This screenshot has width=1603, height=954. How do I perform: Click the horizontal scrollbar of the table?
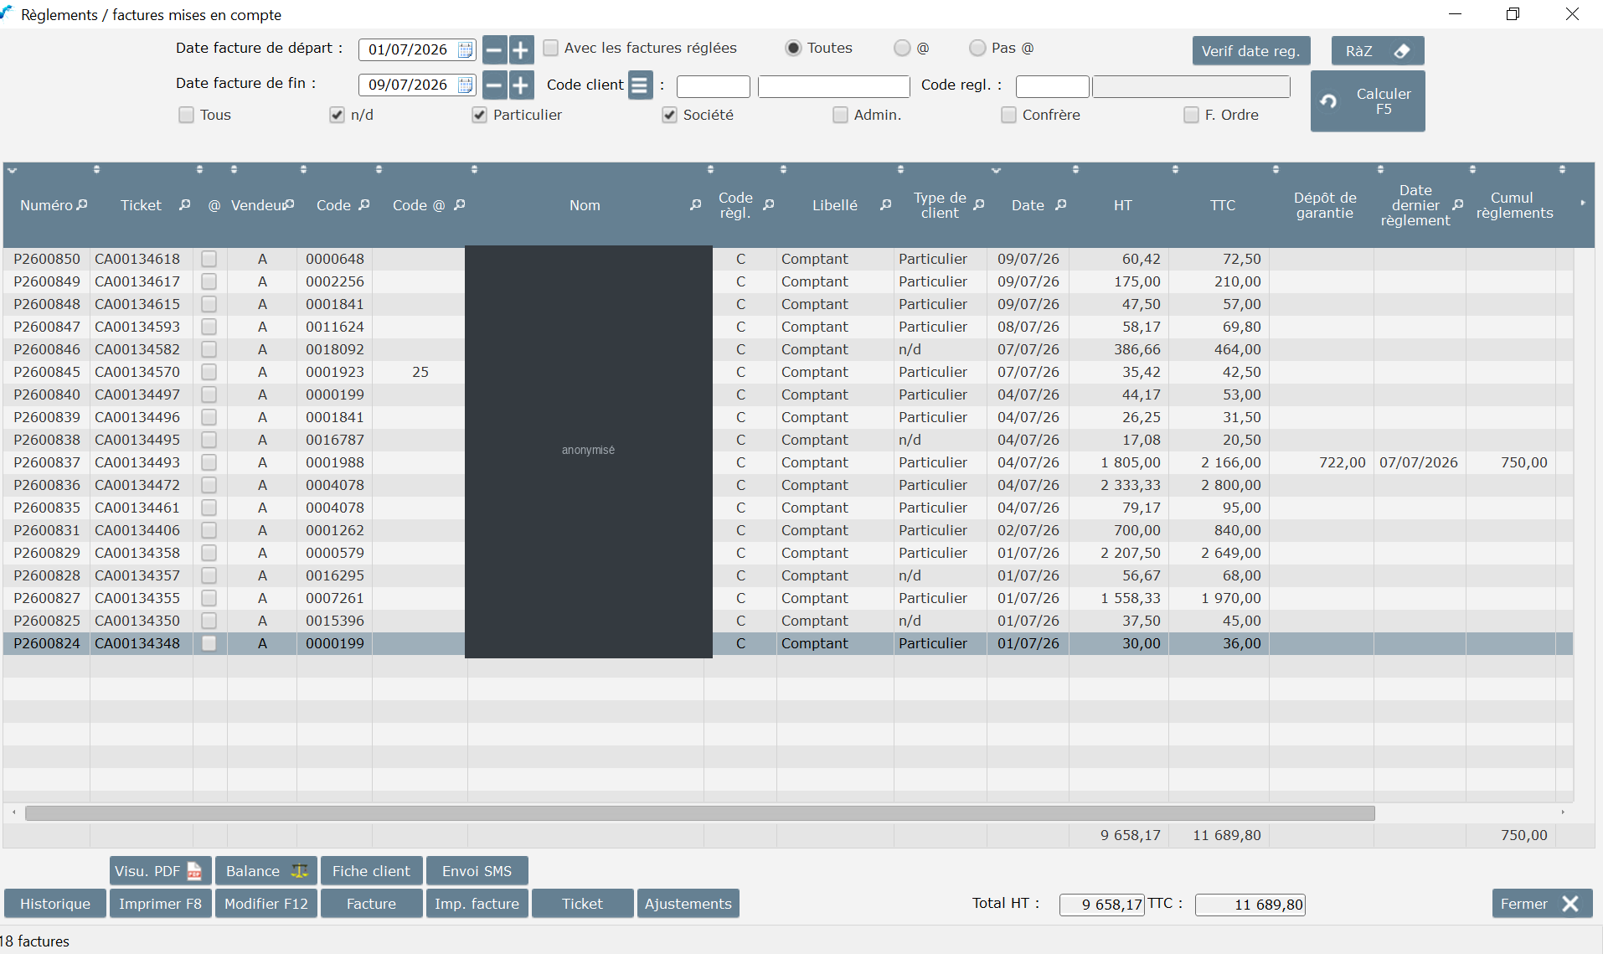pos(699,813)
